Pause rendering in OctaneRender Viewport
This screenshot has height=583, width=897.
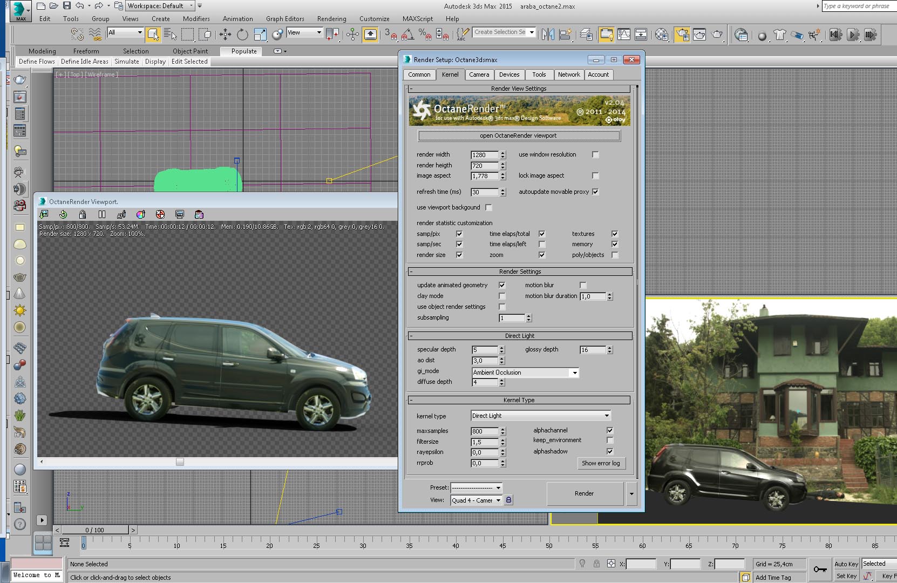click(x=102, y=214)
